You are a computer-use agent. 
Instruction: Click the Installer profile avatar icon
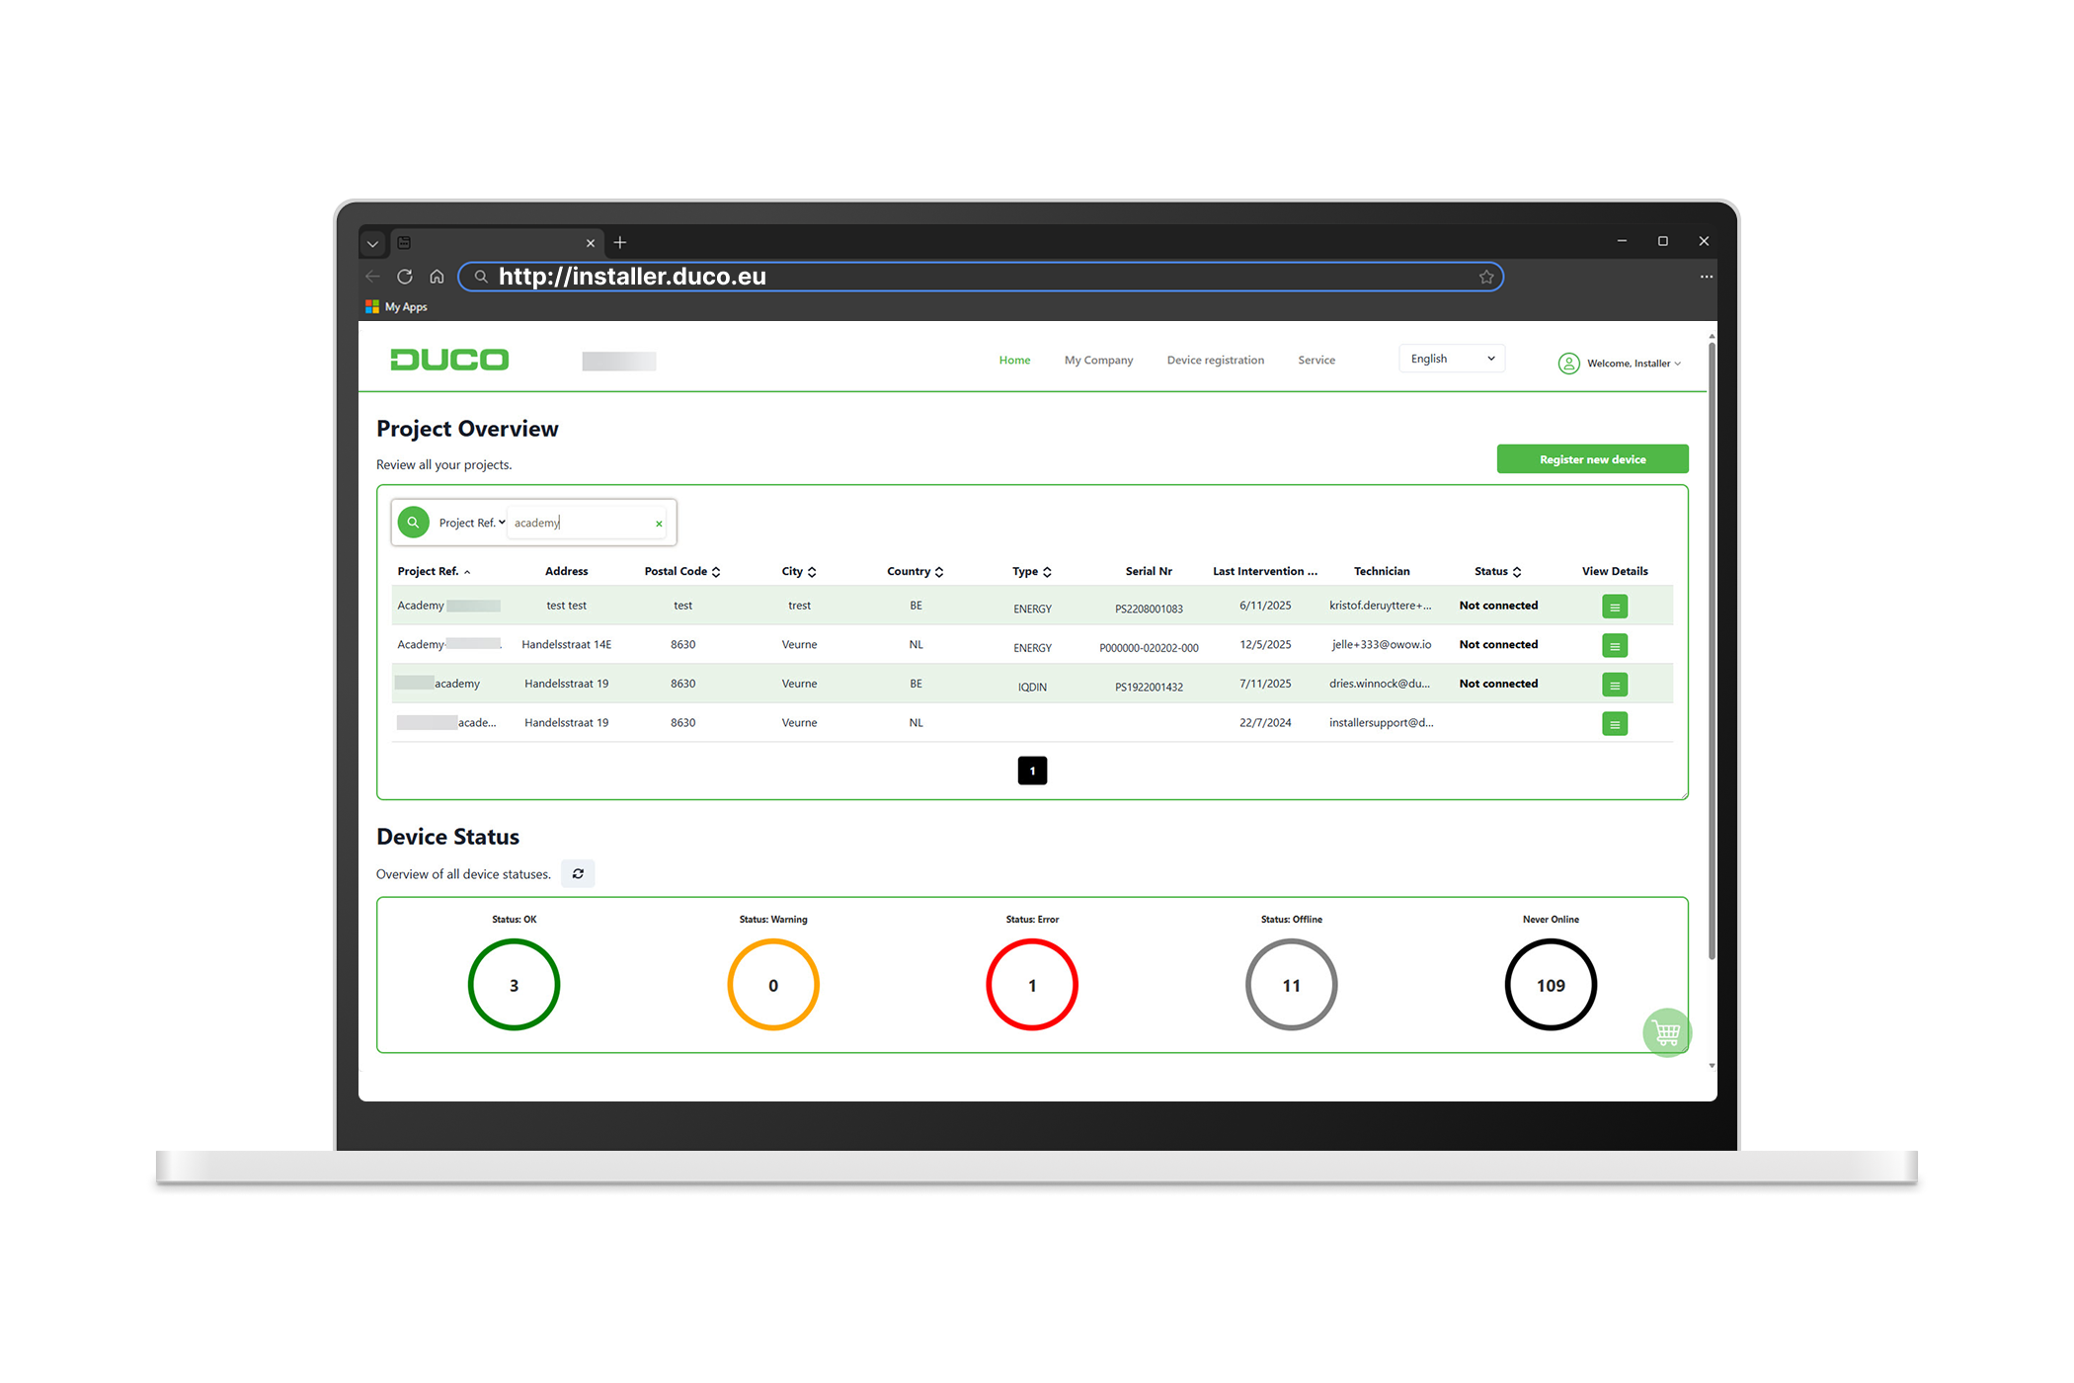coord(1568,363)
